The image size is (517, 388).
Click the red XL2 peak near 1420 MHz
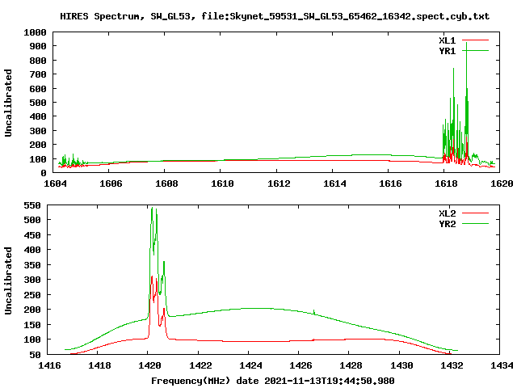[152, 277]
